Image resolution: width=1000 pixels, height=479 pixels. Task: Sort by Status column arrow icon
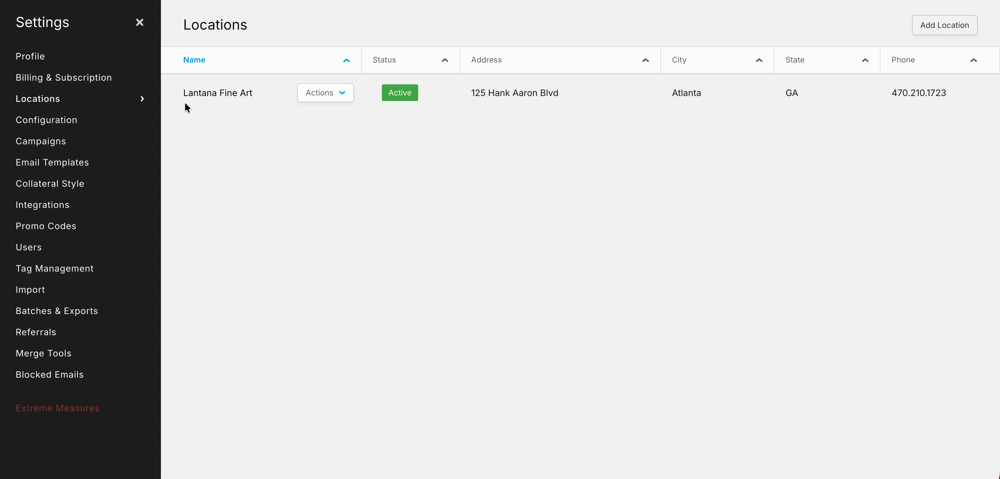445,61
